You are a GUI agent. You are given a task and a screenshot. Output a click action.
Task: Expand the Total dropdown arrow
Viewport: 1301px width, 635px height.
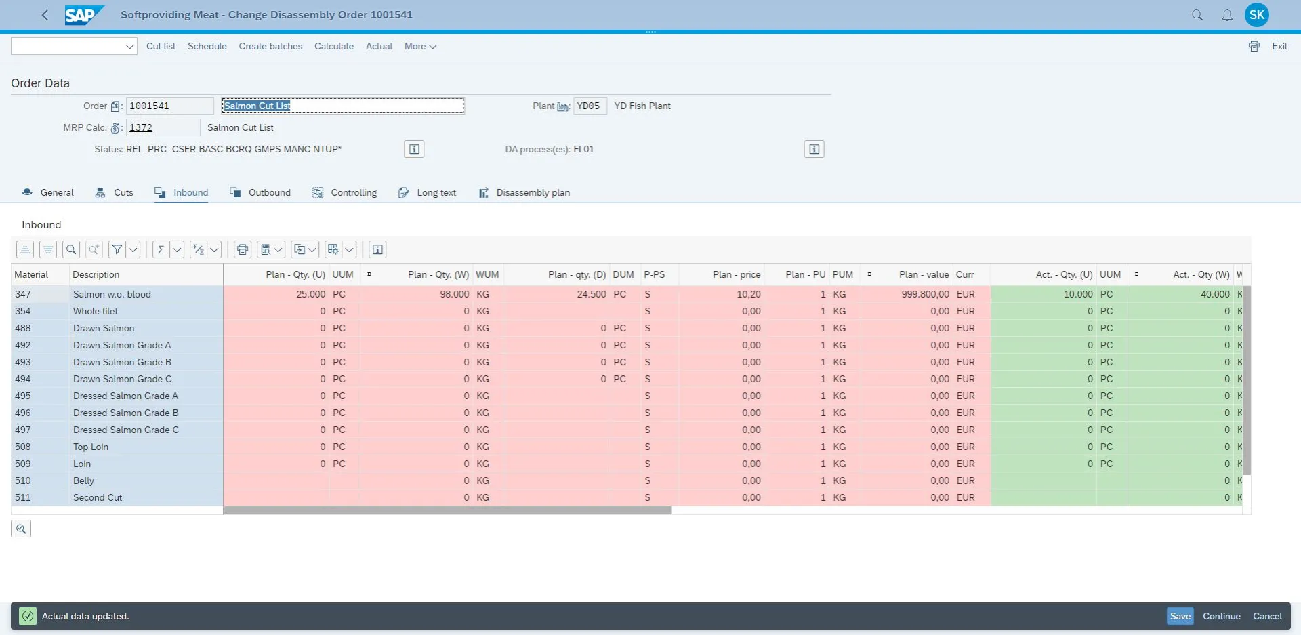(177, 249)
